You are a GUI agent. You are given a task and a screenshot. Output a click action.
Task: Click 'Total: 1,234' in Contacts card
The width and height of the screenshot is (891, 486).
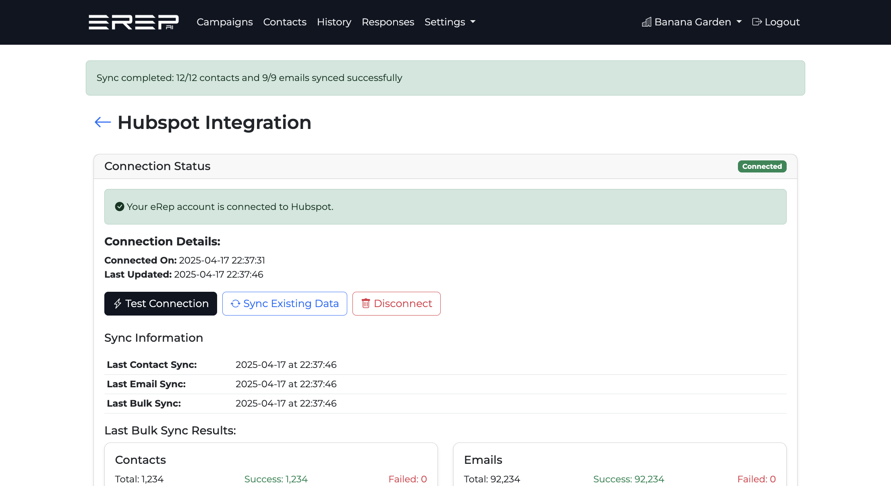pyautogui.click(x=139, y=479)
